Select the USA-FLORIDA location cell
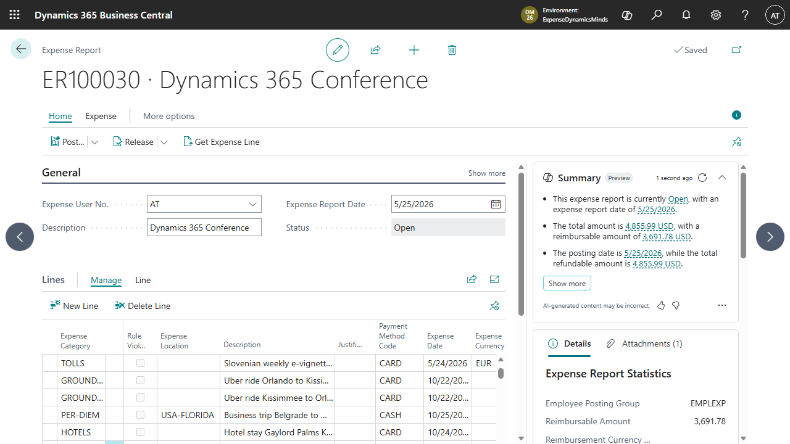This screenshot has height=444, width=790. coord(188,415)
